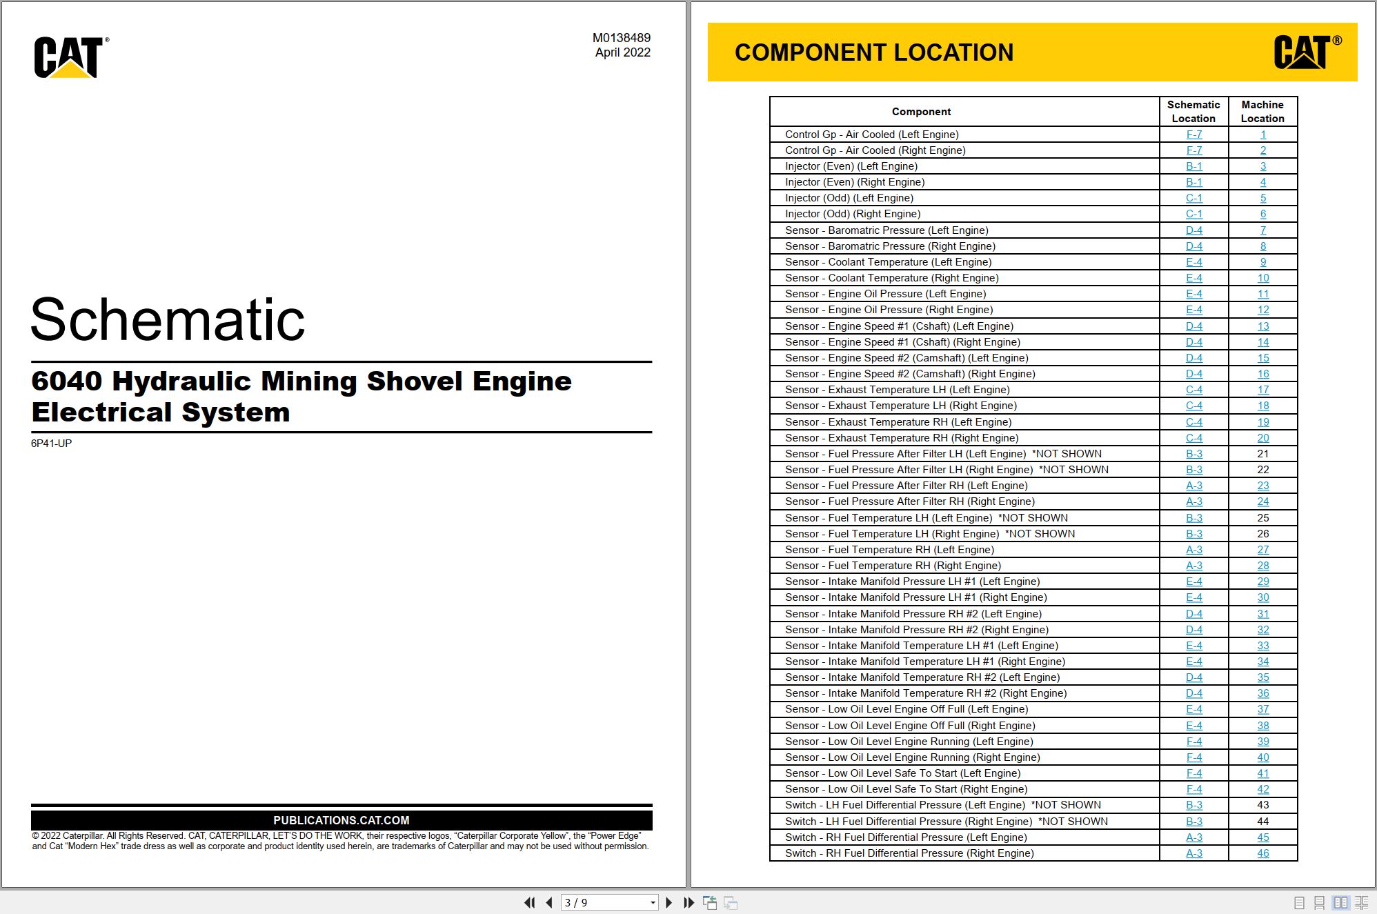Click the next view icon
Viewport: 1377px width, 914px height.
(x=731, y=902)
